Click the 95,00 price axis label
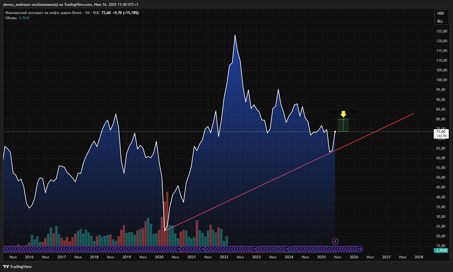 (441, 89)
